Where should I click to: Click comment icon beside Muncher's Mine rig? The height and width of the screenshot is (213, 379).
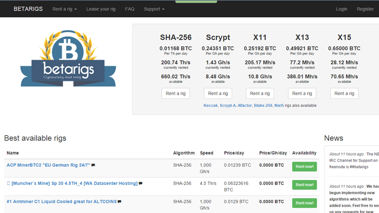coord(140,183)
